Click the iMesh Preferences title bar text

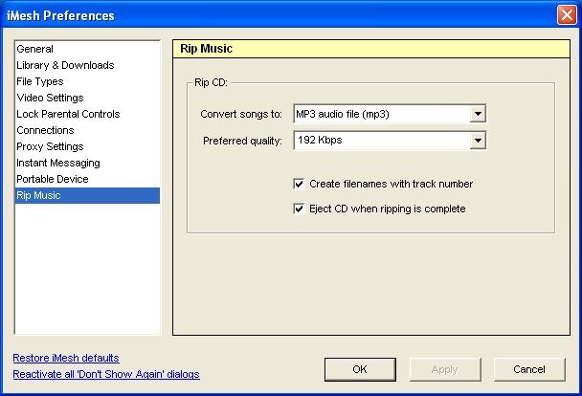click(60, 15)
